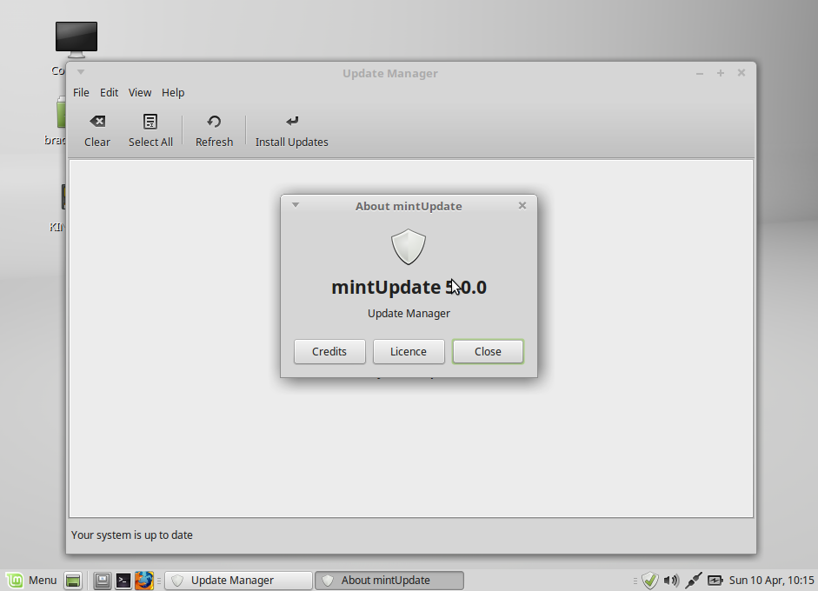The image size is (818, 591).
Task: Click the network connection tray icon
Action: coord(694,580)
